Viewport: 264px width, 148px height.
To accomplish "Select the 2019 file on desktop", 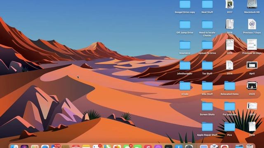I will tap(252, 106).
